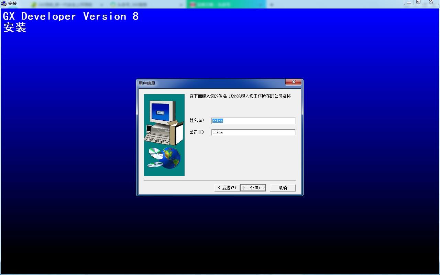
Task: Click the 姓名(A) label
Action: 197,120
